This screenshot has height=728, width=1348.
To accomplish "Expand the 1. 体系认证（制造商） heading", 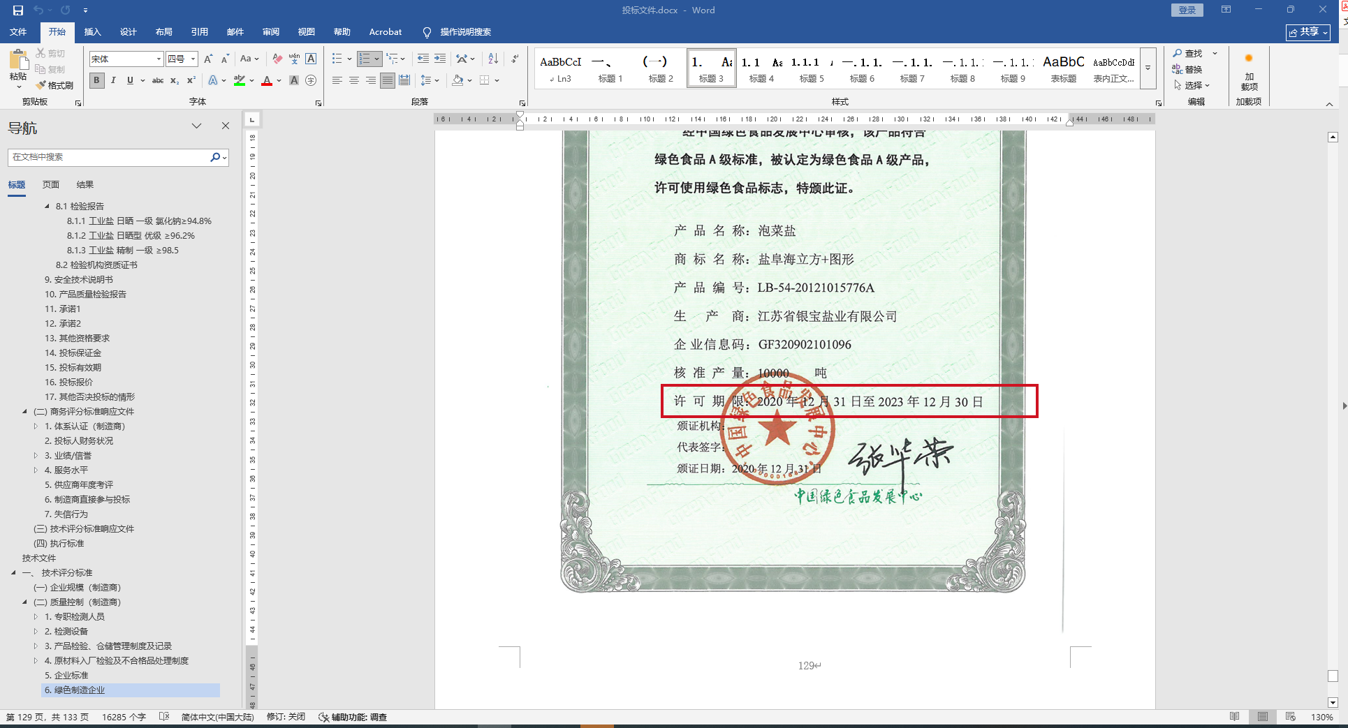I will (36, 426).
